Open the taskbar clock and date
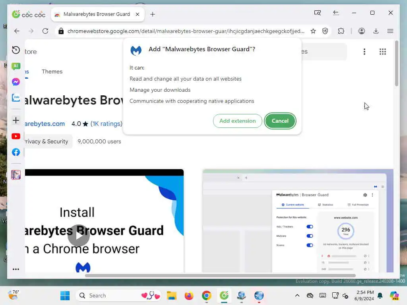 tap(364, 295)
